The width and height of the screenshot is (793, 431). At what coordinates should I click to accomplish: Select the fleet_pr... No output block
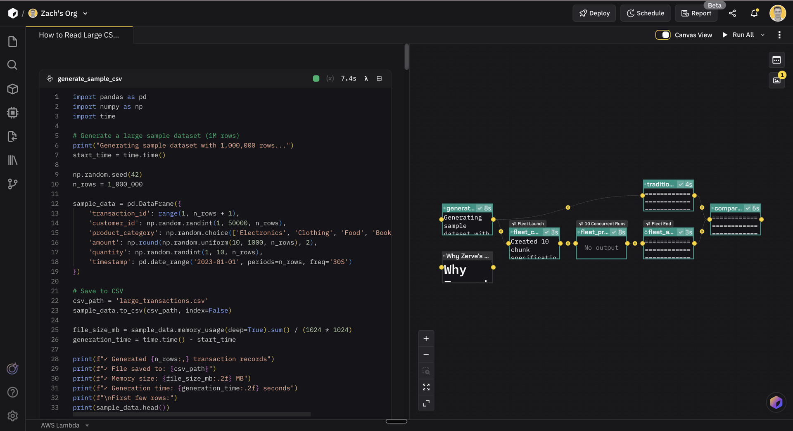coord(601,244)
